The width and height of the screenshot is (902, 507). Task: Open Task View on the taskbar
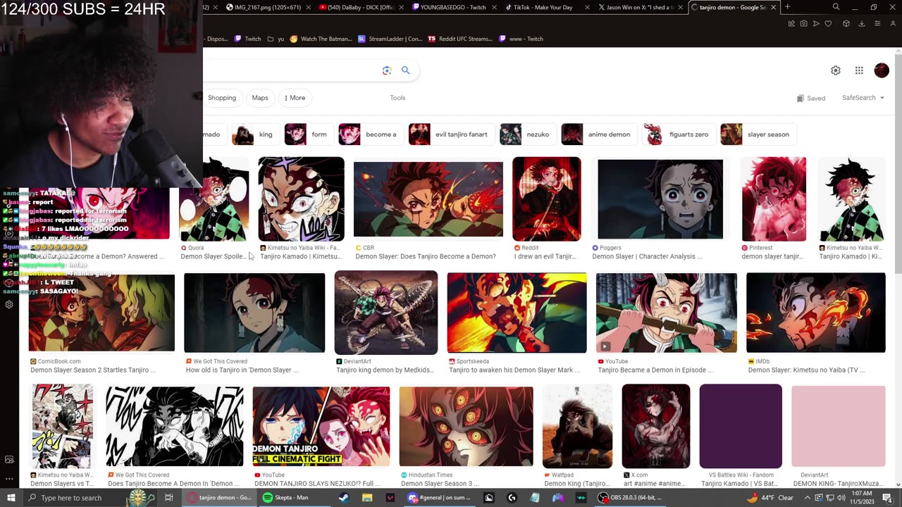[169, 498]
